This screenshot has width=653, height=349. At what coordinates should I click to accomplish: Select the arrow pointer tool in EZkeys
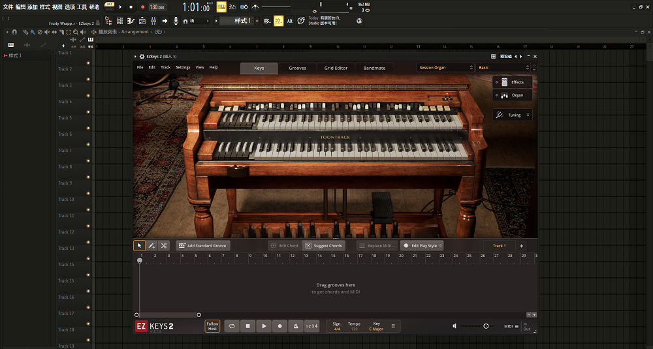(139, 246)
